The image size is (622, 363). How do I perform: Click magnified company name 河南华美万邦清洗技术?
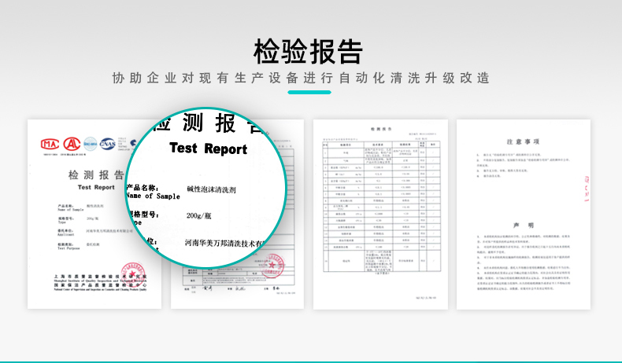click(x=224, y=243)
